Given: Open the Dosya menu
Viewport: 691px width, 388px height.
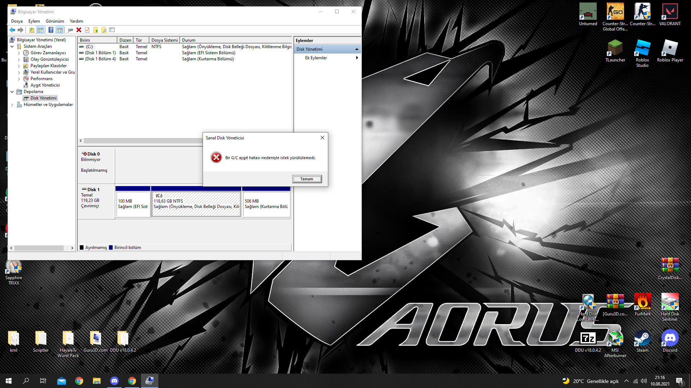Looking at the screenshot, I should [x=17, y=21].
